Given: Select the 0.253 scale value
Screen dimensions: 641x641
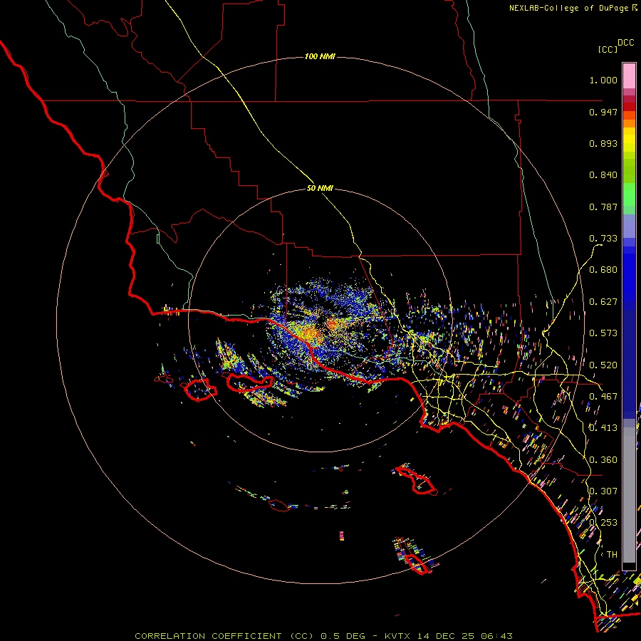Looking at the screenshot, I should point(603,523).
